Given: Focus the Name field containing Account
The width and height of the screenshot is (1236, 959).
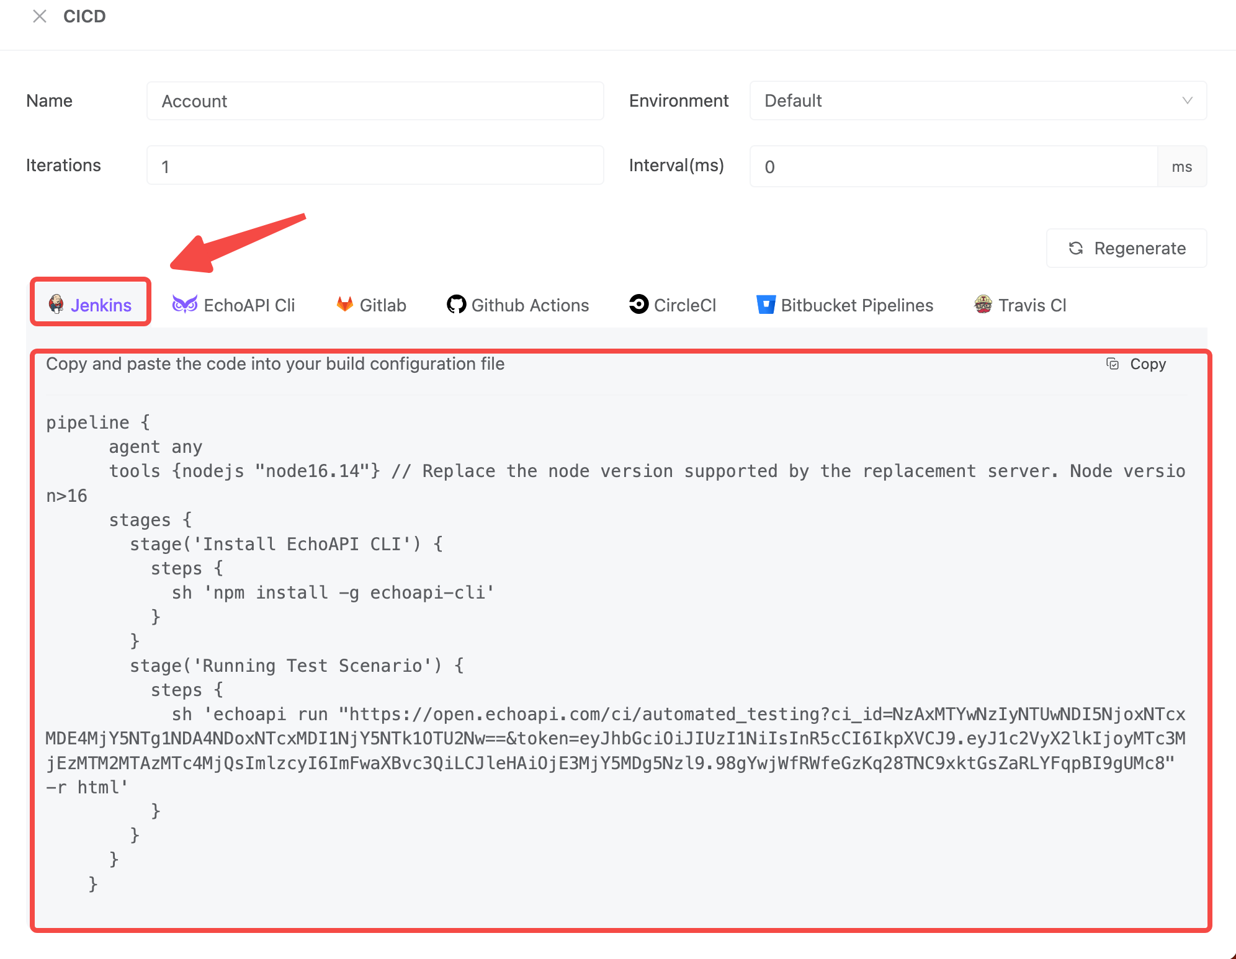Looking at the screenshot, I should click(375, 100).
